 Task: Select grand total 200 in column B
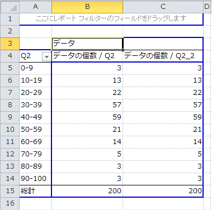point(87,191)
